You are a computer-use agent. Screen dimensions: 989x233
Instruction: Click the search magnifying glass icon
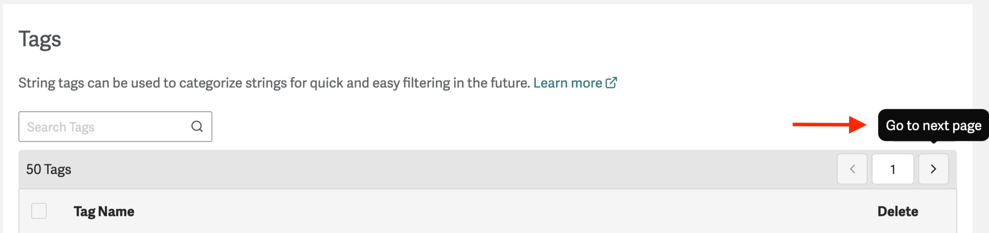pos(196,126)
